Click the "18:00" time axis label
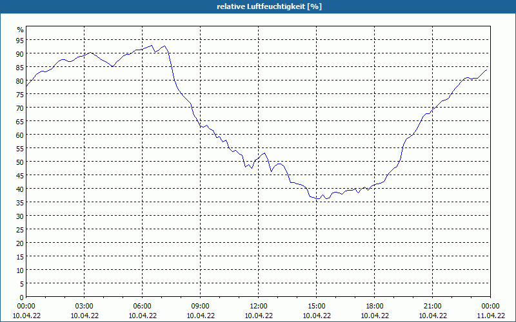516x322 pixels. click(x=375, y=307)
